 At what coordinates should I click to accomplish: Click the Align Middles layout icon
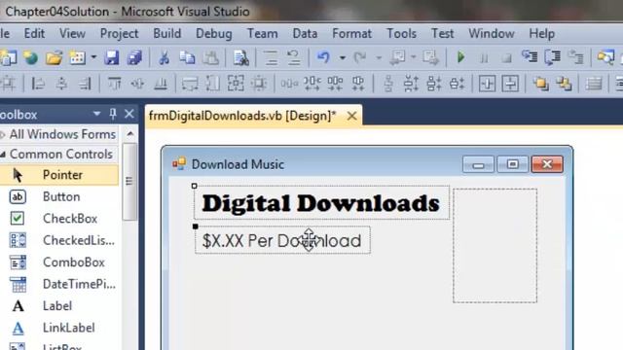tap(137, 84)
